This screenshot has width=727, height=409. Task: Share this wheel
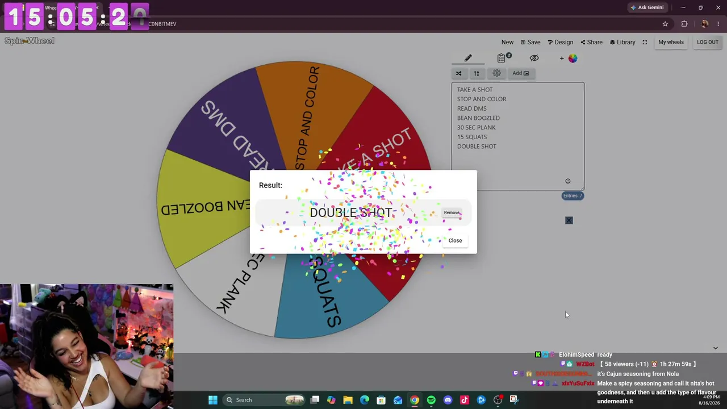coord(591,42)
